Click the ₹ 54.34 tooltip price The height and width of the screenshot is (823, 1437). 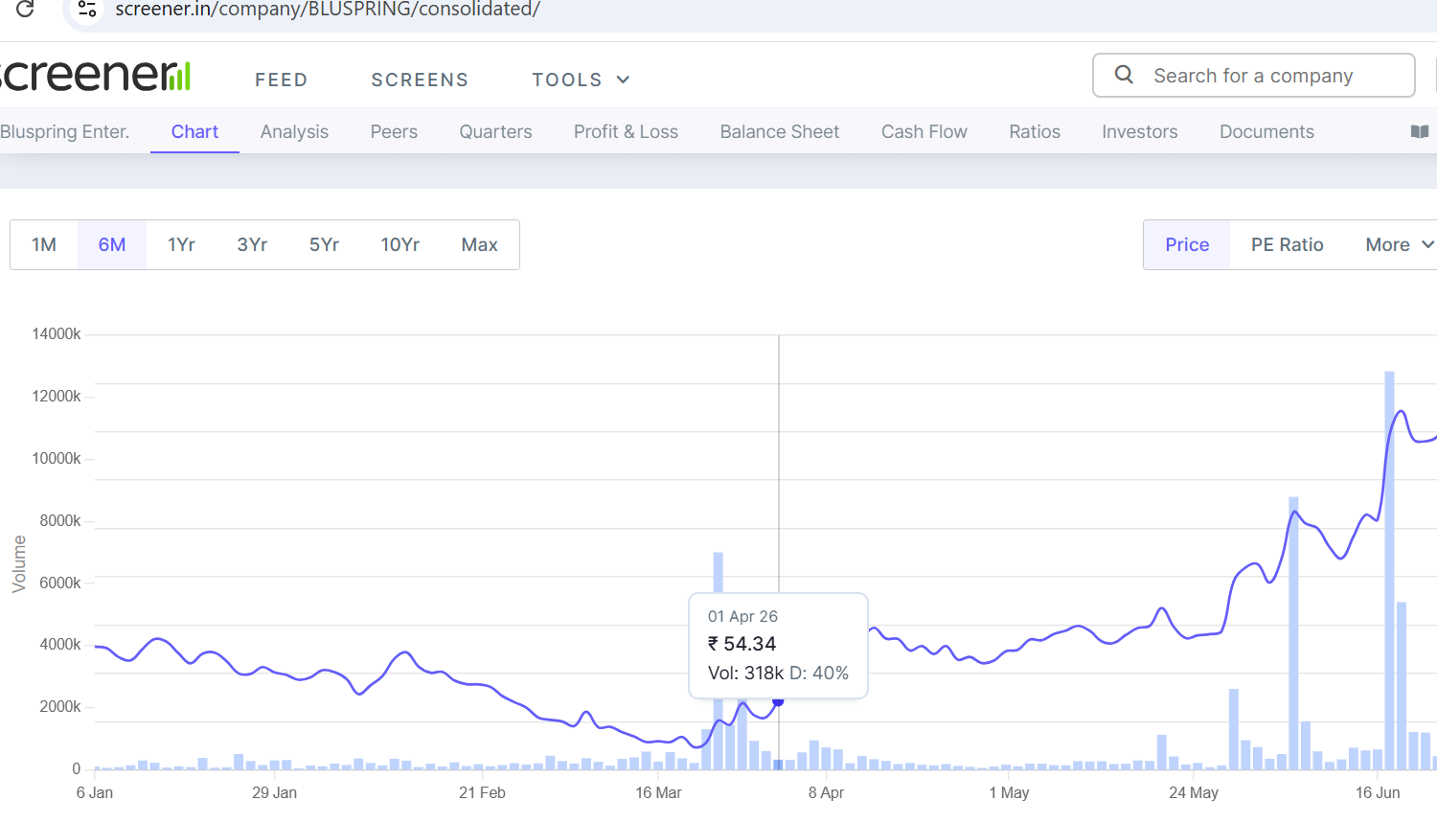742,644
